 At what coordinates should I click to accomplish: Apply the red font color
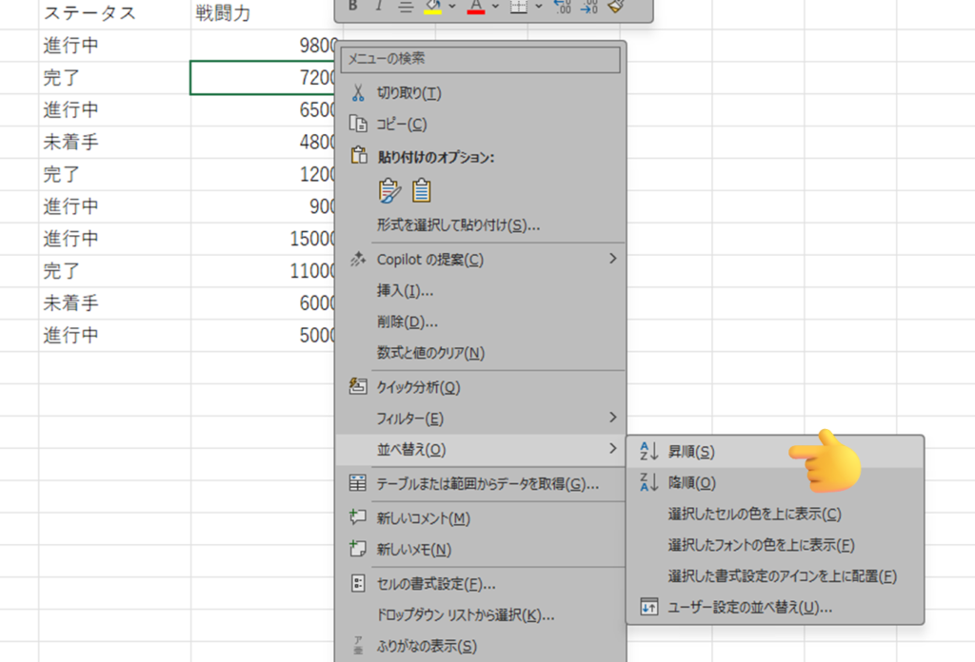point(476,6)
